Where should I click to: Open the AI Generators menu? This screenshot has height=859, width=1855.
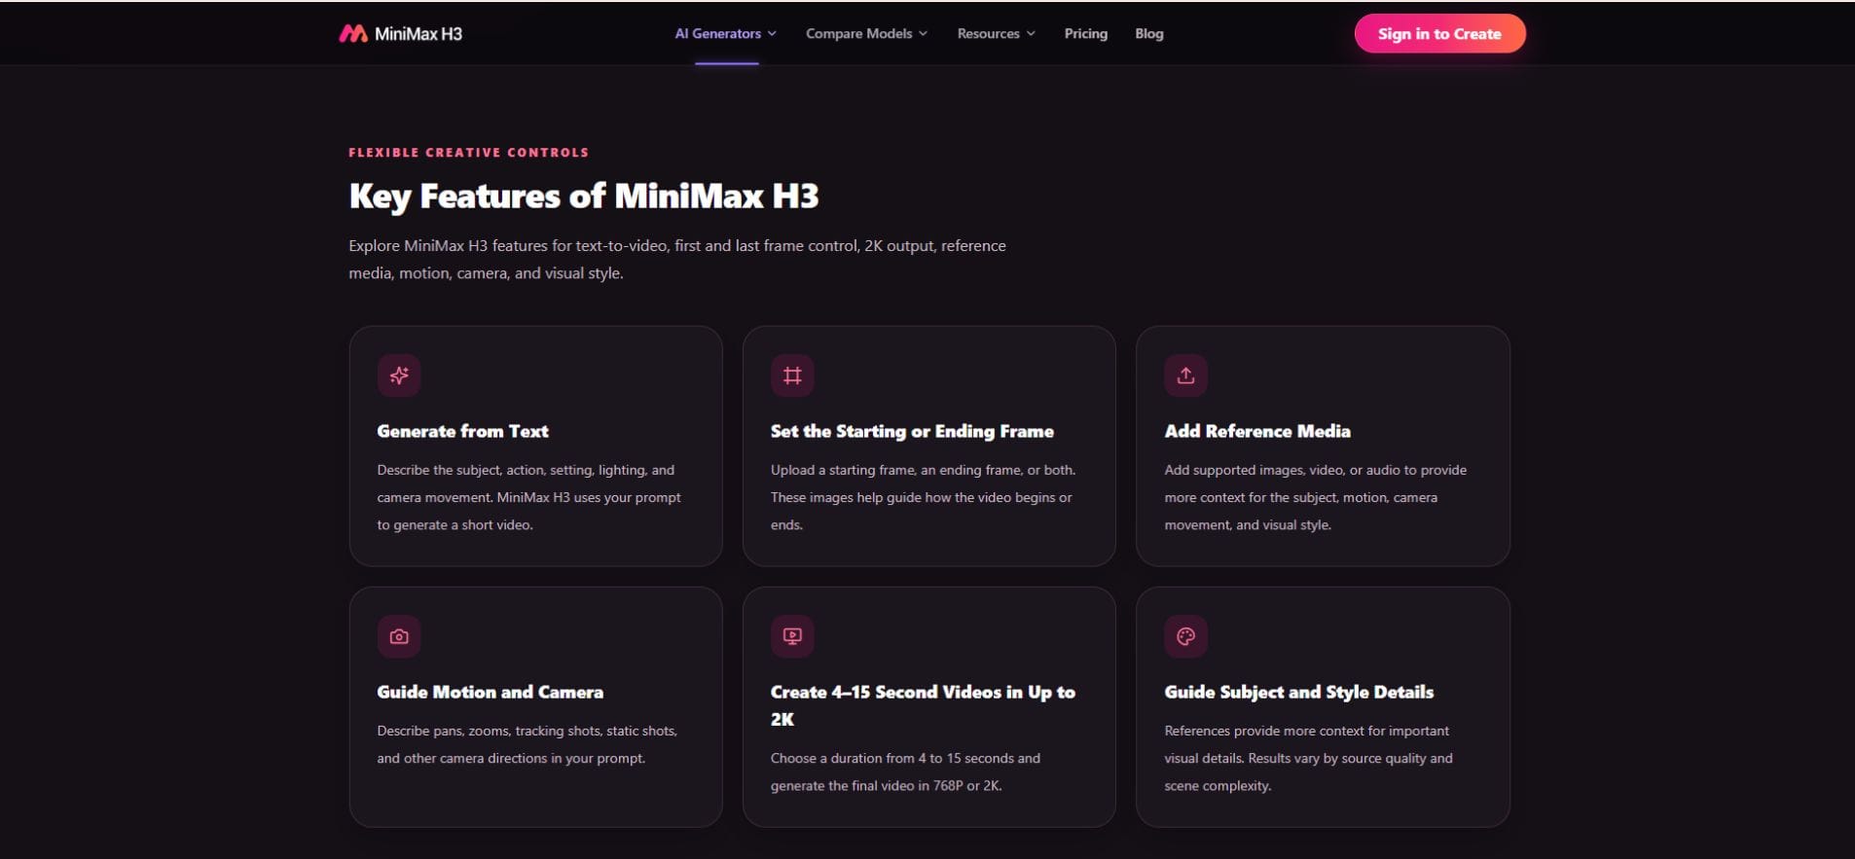point(726,34)
